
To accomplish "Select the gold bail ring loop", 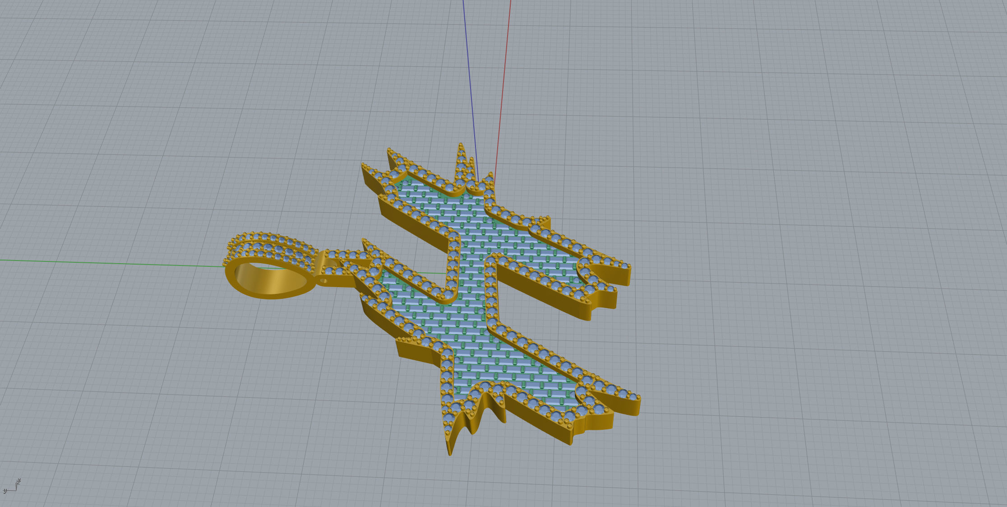I will click(x=271, y=266).
